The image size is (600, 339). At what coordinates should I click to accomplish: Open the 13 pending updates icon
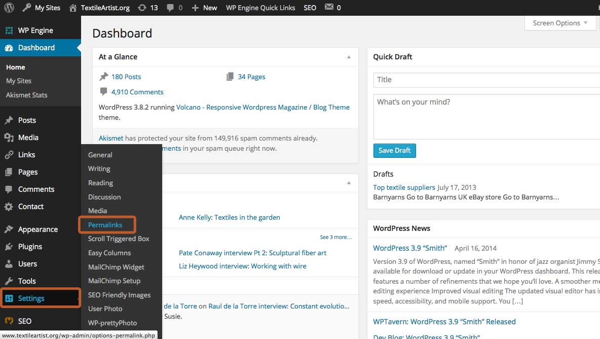point(142,8)
